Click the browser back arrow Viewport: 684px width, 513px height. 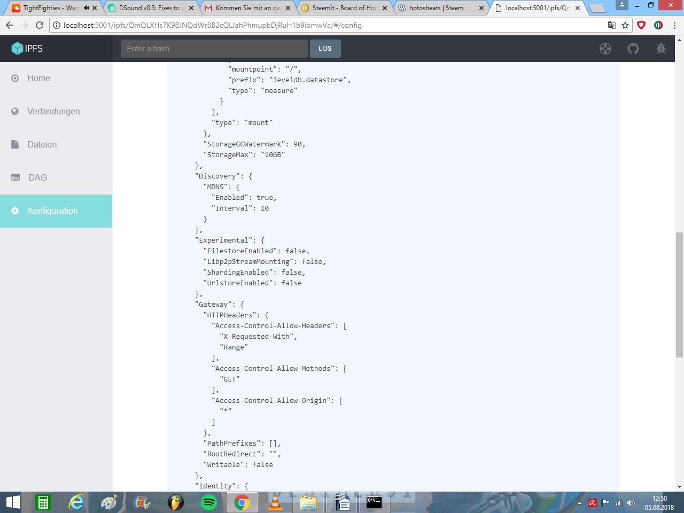[x=10, y=25]
